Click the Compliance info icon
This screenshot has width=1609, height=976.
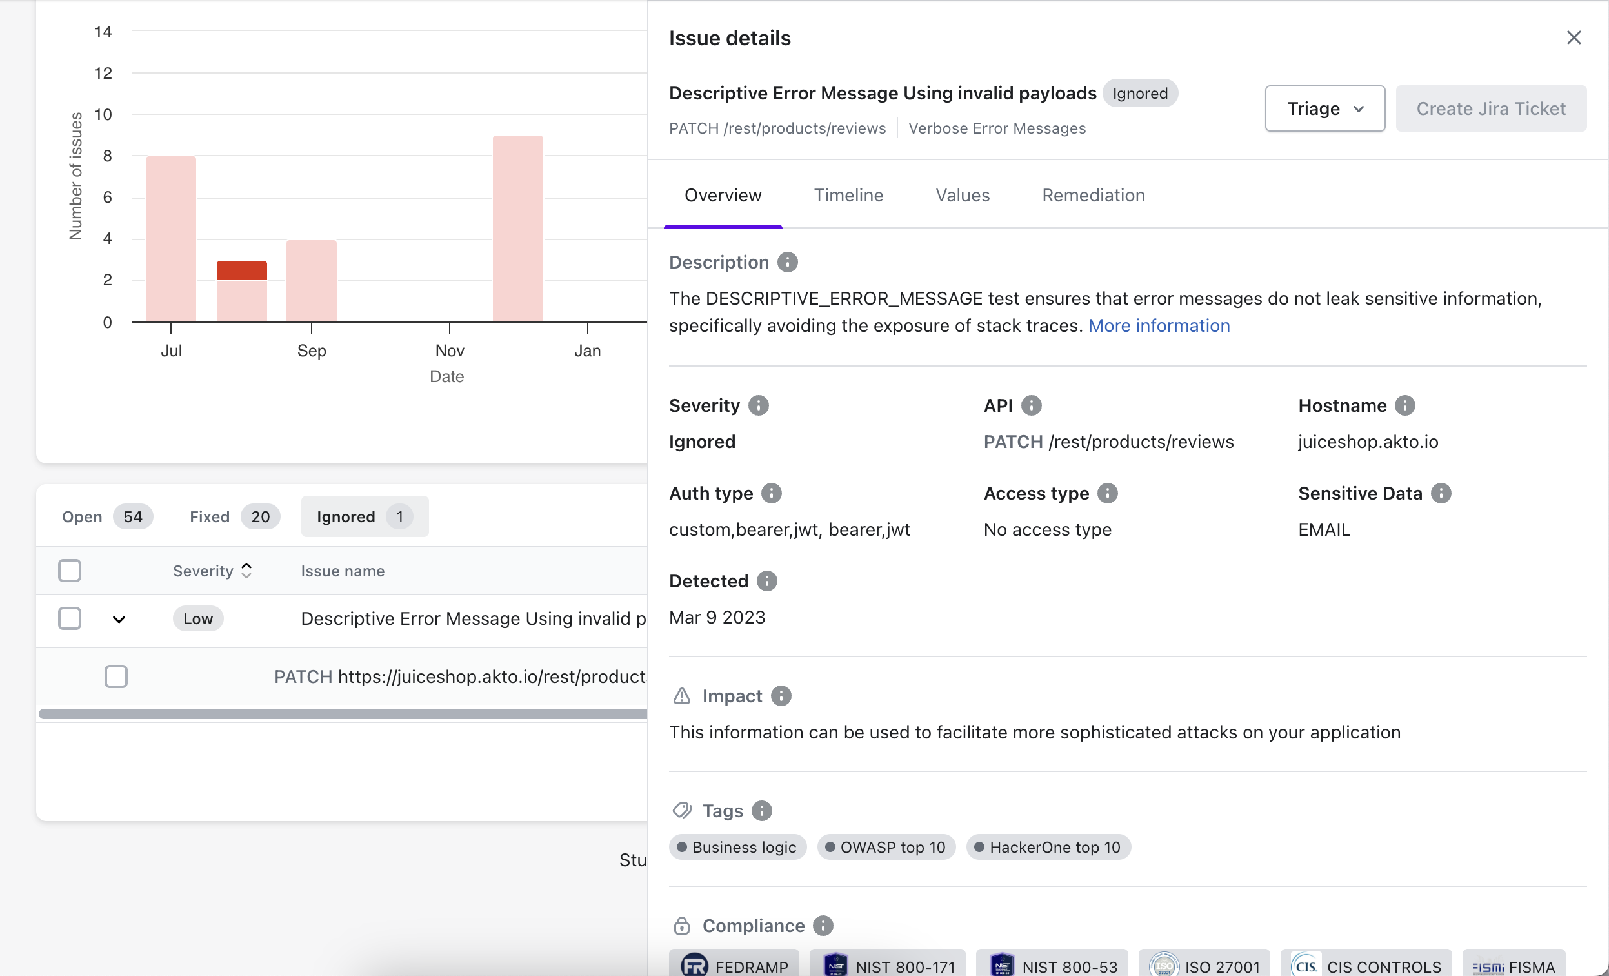point(823,926)
